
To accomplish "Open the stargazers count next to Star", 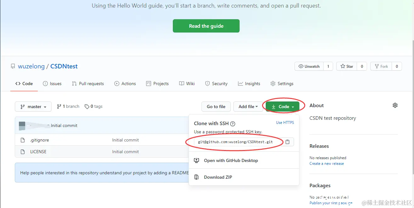I will pos(362,66).
